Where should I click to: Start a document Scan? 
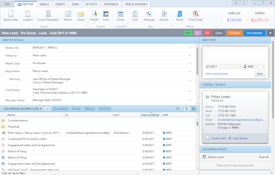click(106, 16)
